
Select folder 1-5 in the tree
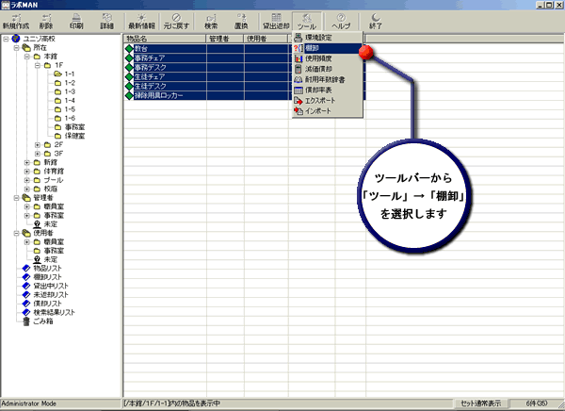[x=65, y=109]
